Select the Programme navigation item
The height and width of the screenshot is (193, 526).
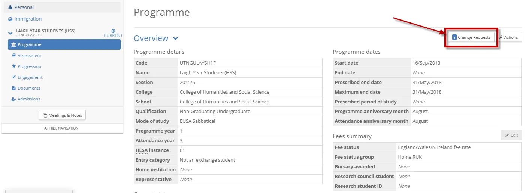point(64,44)
